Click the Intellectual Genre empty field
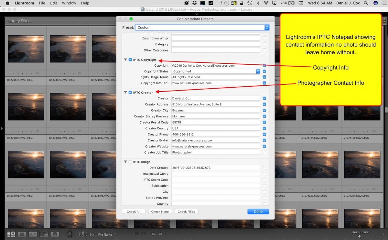Screen dimensions: 388x240 click(x=216, y=174)
